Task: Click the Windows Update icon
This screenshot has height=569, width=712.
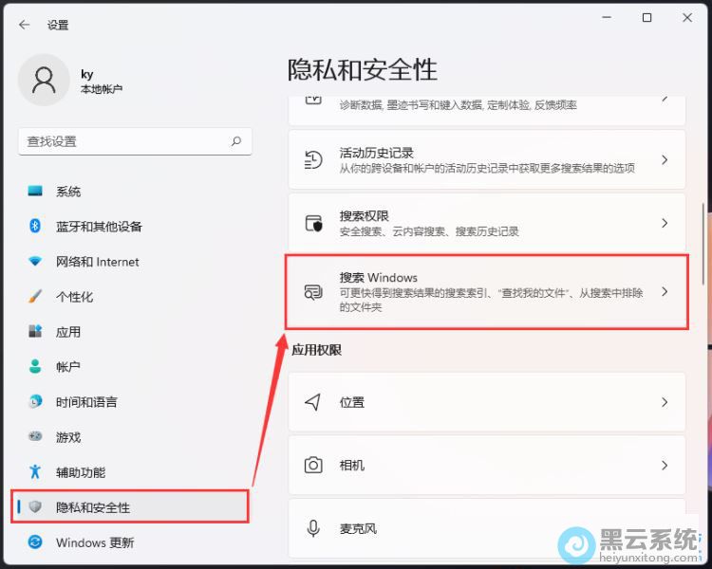Action: click(35, 542)
